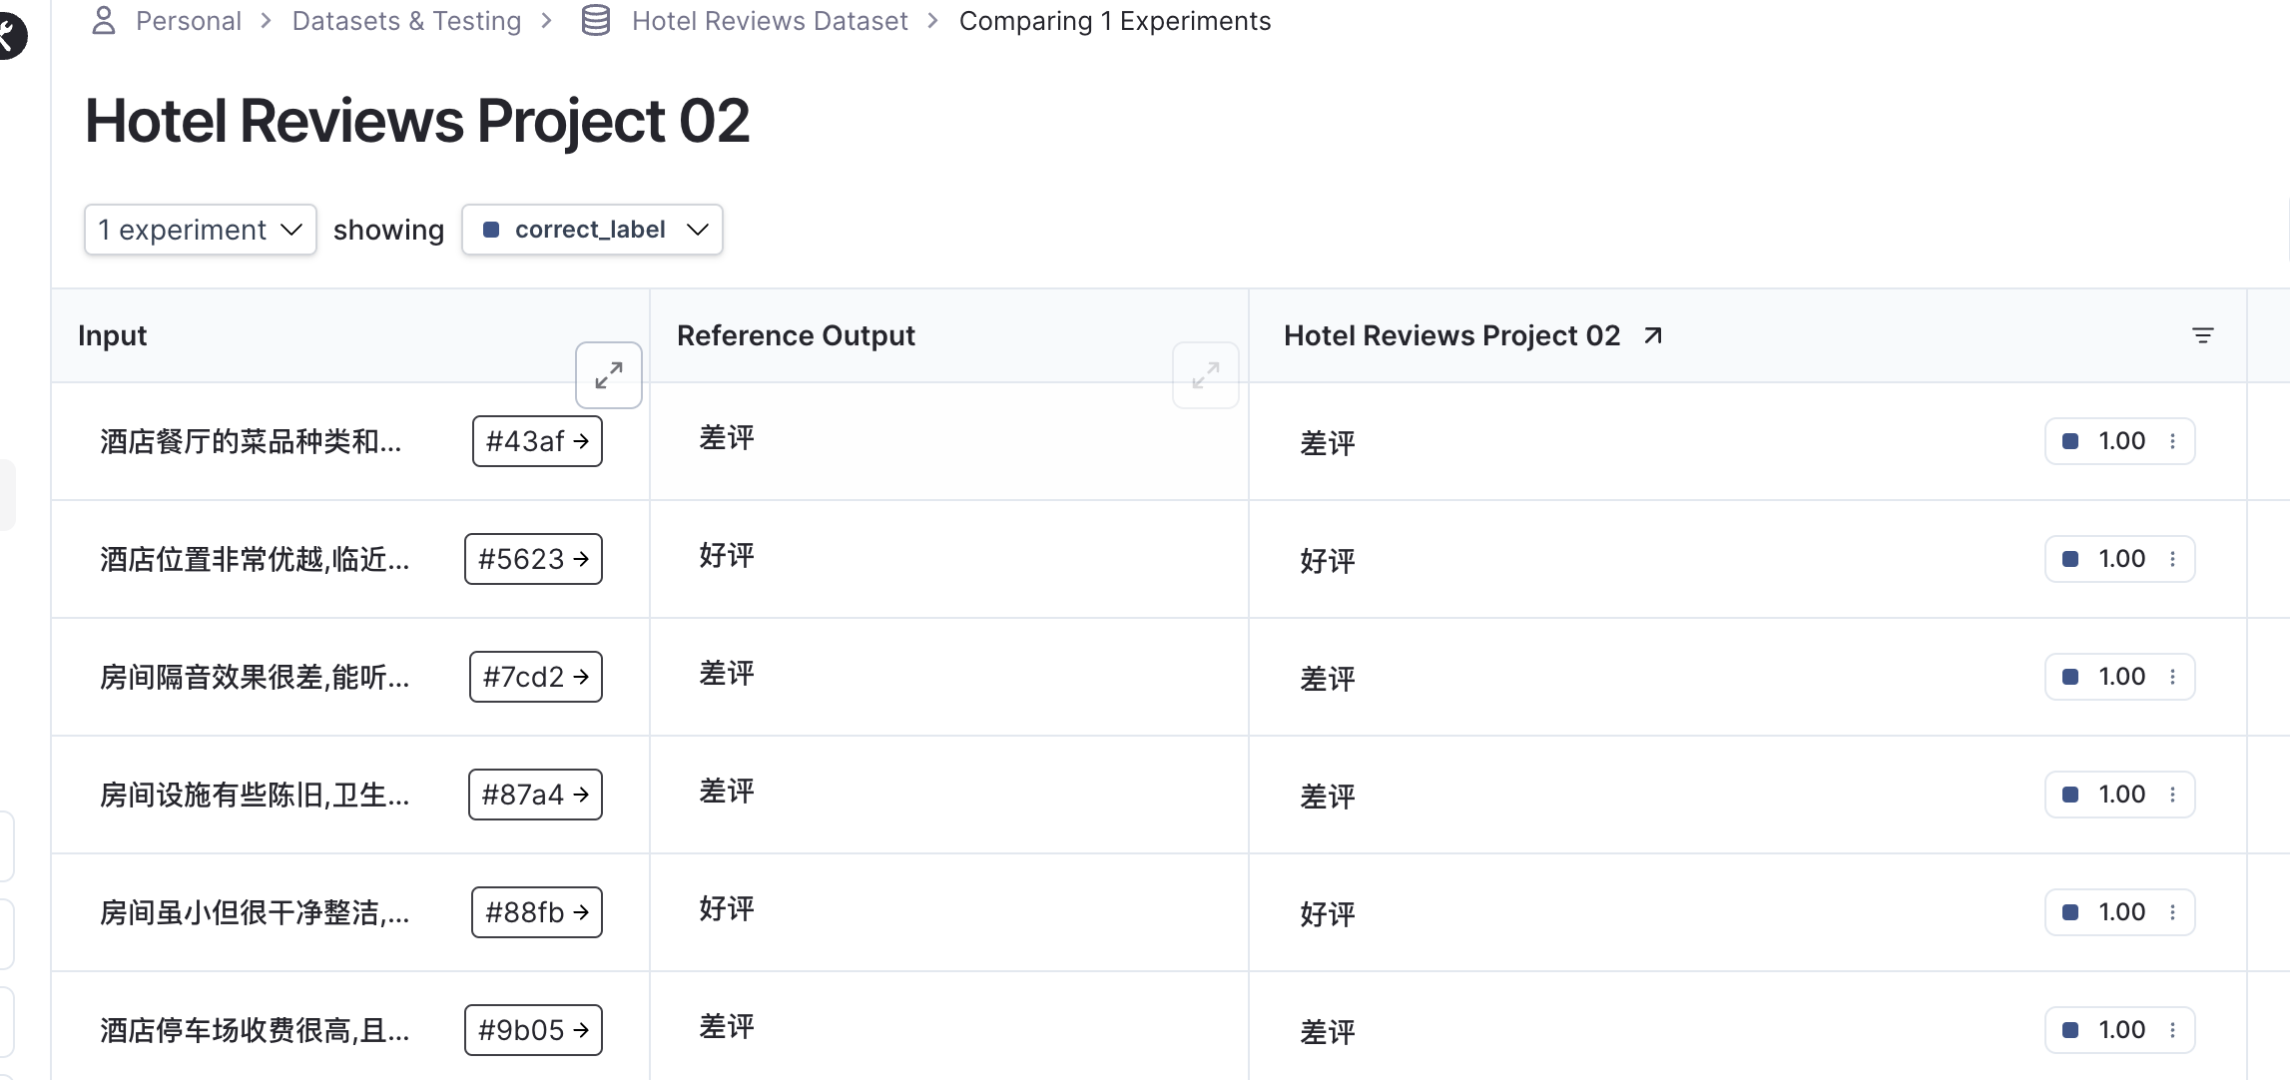Click the 1.00 score in #88fb row

pos(2121,912)
